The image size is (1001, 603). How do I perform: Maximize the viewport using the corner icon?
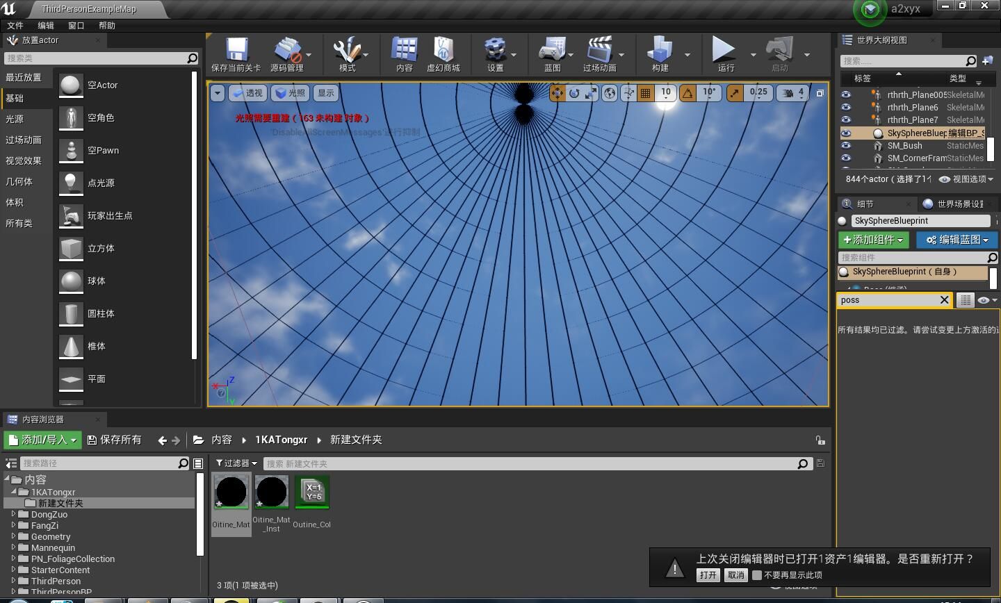point(820,92)
